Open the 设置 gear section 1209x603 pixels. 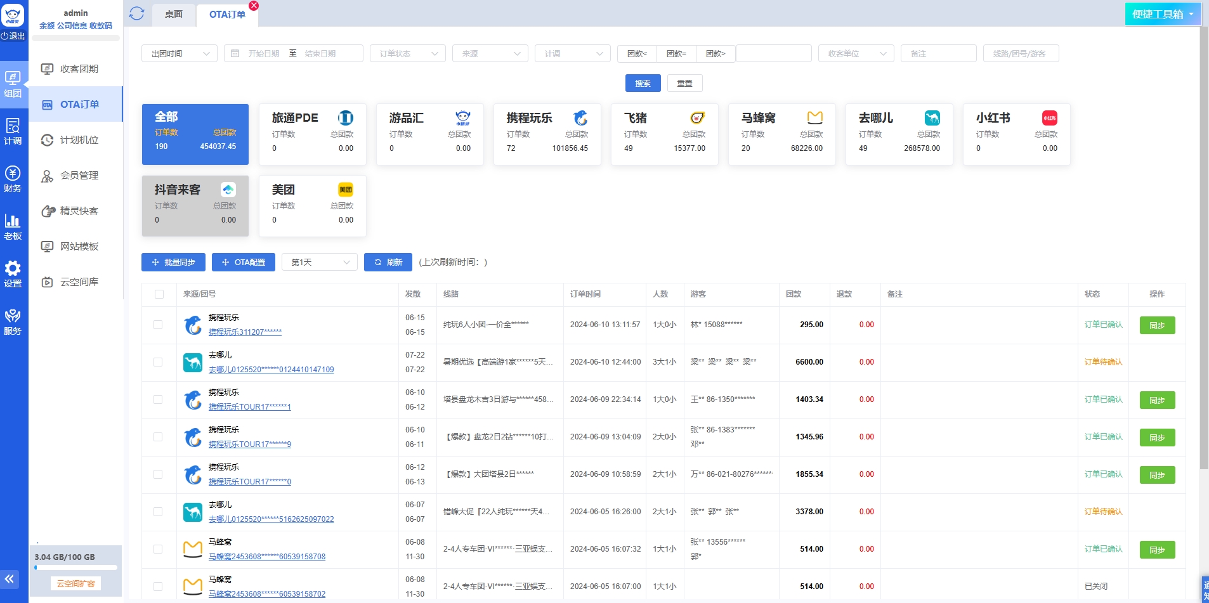click(13, 275)
